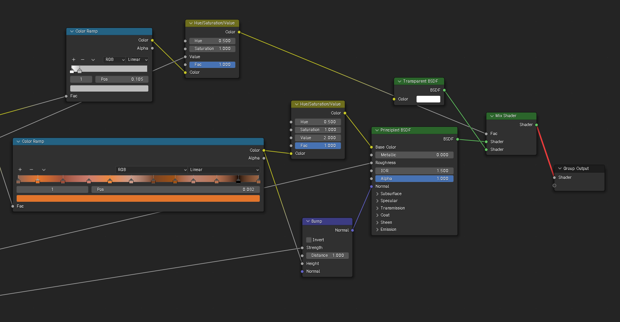Click Metallic 0.000 slider
Viewport: 620px width, 322px height.
(414, 155)
